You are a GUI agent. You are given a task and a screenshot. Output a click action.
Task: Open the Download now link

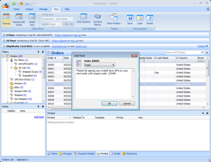click(60, 46)
